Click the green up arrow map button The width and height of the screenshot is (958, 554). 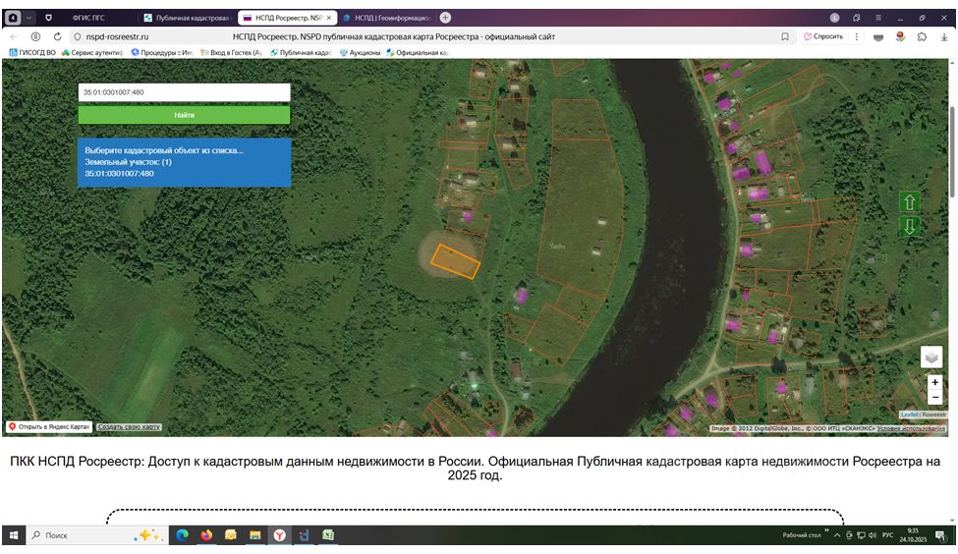click(x=910, y=202)
